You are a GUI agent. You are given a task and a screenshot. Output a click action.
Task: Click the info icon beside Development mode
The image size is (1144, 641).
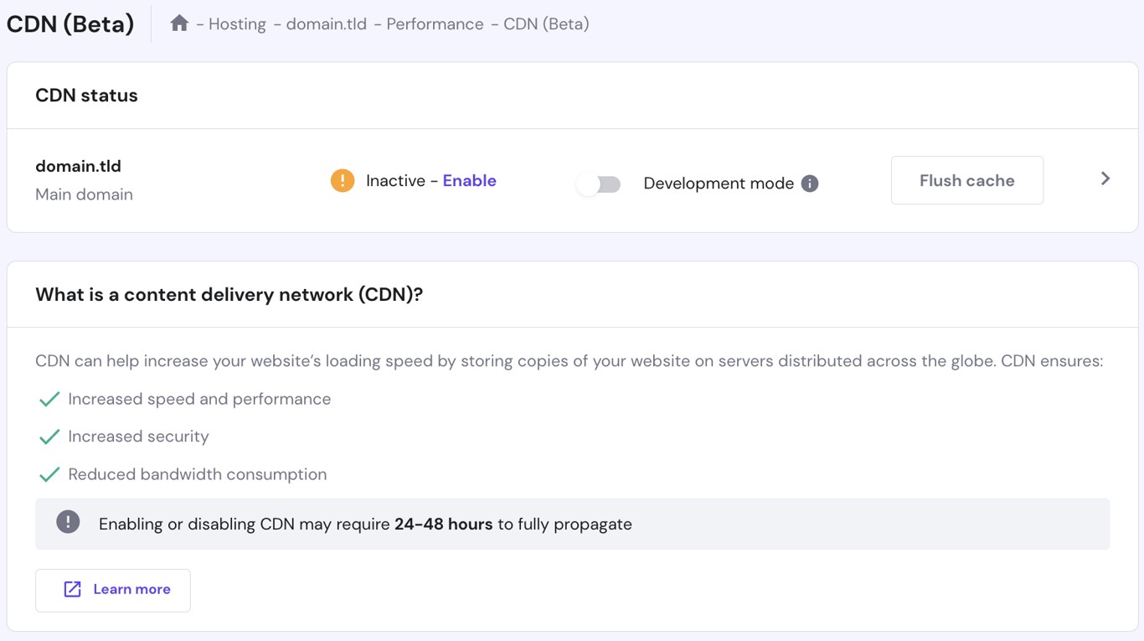point(810,183)
